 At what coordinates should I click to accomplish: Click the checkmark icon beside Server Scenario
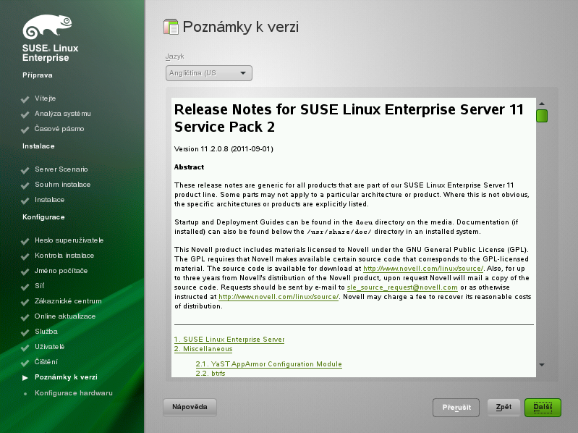pyautogui.click(x=25, y=170)
